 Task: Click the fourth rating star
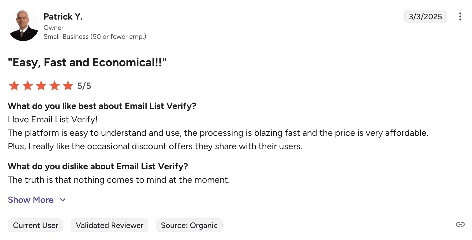[54, 86]
